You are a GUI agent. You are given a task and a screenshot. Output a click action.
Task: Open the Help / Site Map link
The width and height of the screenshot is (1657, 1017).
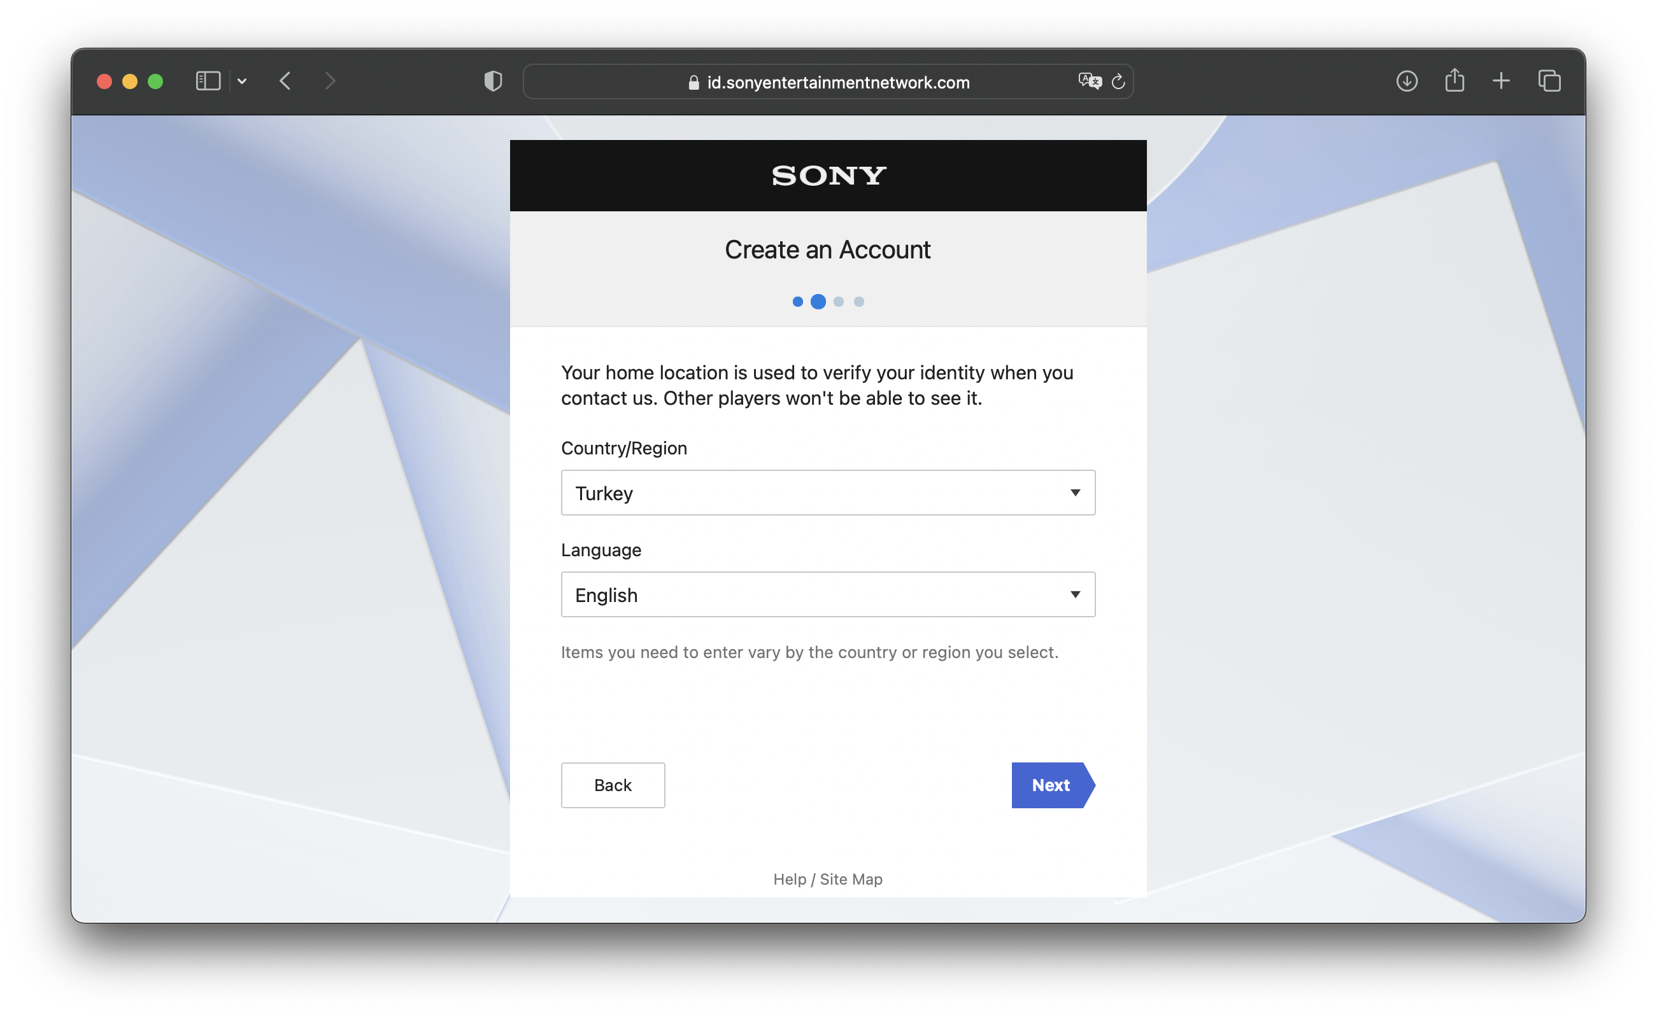click(x=827, y=879)
